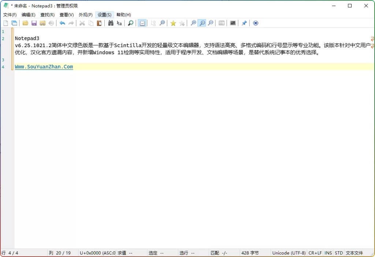Click the Zoom in magnifier icon

[193, 23]
